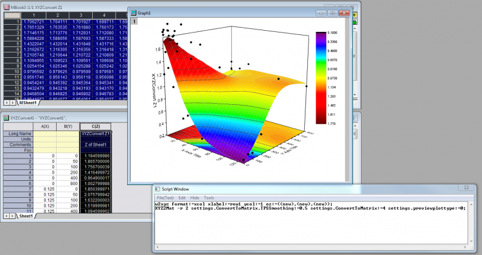Select matrix column 1 header in MBook3
Screen dimensions: 482x255
[x=34, y=15]
